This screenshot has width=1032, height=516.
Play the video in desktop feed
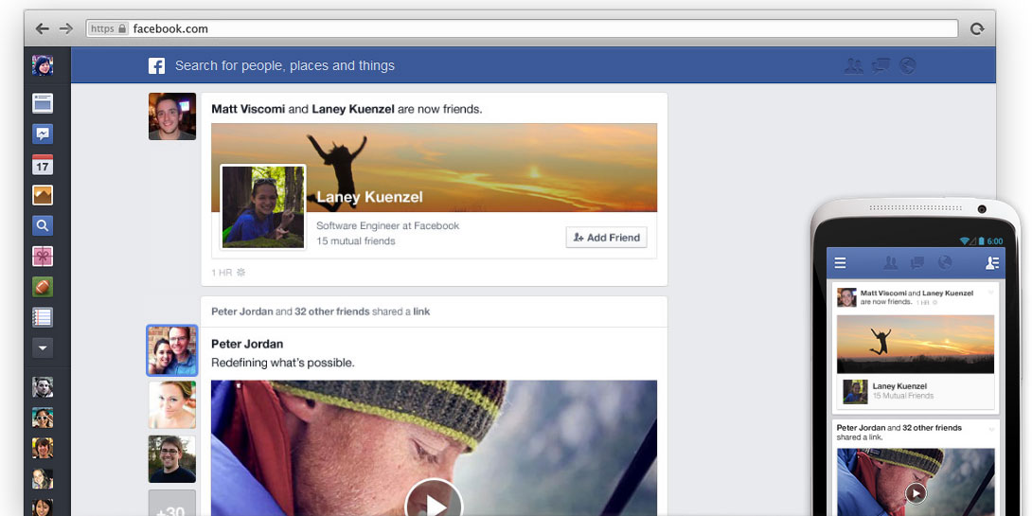tap(434, 506)
